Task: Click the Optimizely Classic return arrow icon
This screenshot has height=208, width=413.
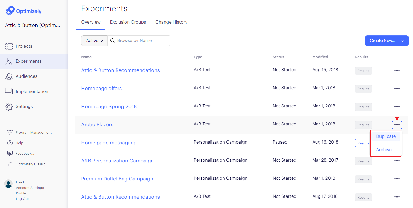Action: [x=10, y=164]
